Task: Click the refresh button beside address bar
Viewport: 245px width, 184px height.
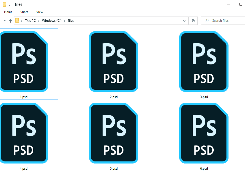Action: click(x=193, y=21)
